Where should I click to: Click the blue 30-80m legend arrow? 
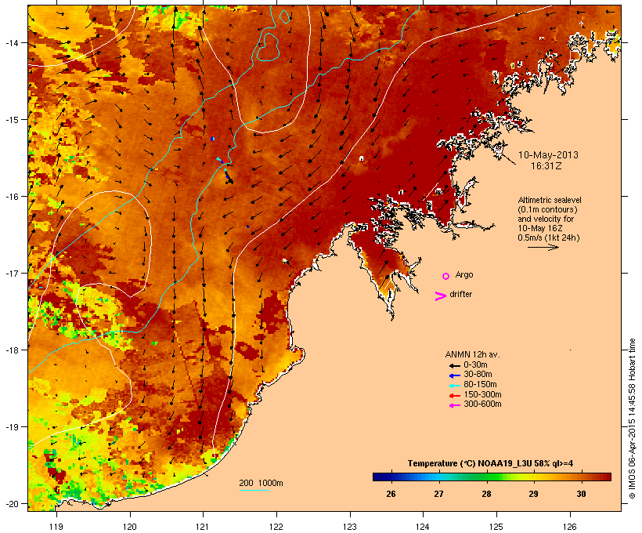pyautogui.click(x=454, y=375)
